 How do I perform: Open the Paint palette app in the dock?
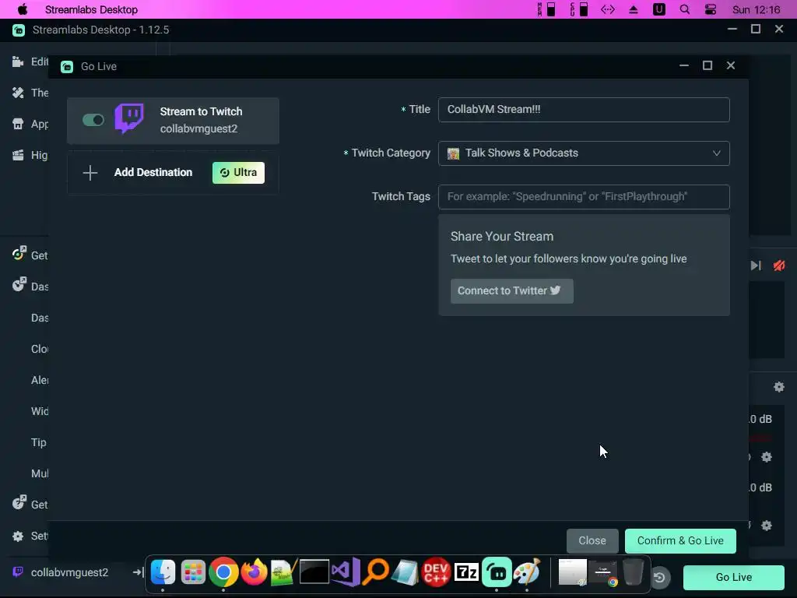coord(527,572)
